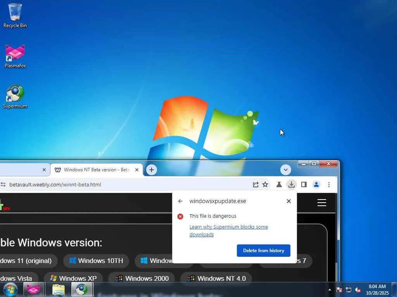Image resolution: width=397 pixels, height=297 pixels.
Task: Click the address bar URL field
Action: [x=127, y=184]
